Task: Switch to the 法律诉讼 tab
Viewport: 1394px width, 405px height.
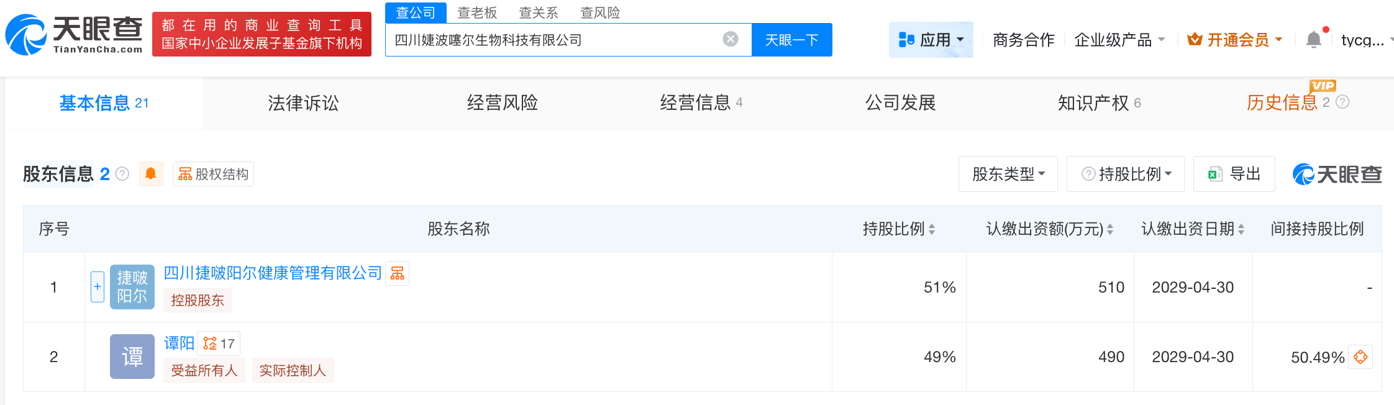Action: (303, 103)
